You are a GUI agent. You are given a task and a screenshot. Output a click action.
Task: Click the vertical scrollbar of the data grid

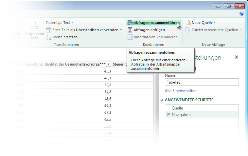(155, 109)
